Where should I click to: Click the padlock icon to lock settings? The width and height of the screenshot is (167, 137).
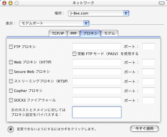coord(11,129)
